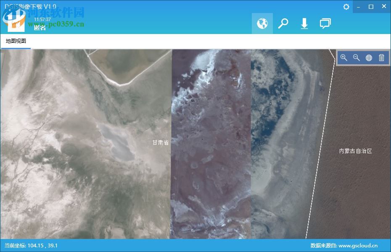Viewport: 391px width, 252px height.
Task: Click the 甘肃省 map label
Action: click(161, 142)
